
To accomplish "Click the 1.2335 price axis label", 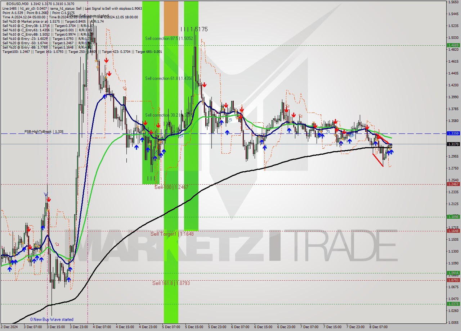I will click(453, 192).
